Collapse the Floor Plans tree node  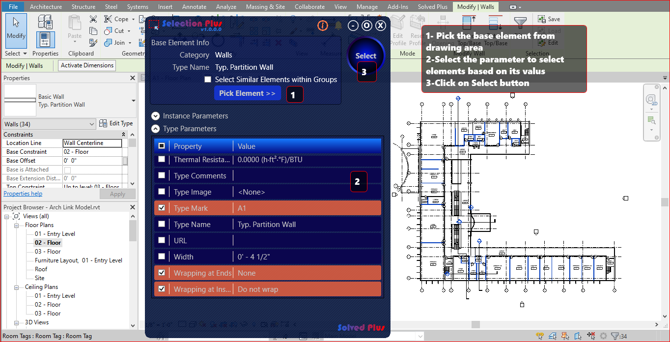(x=16, y=225)
